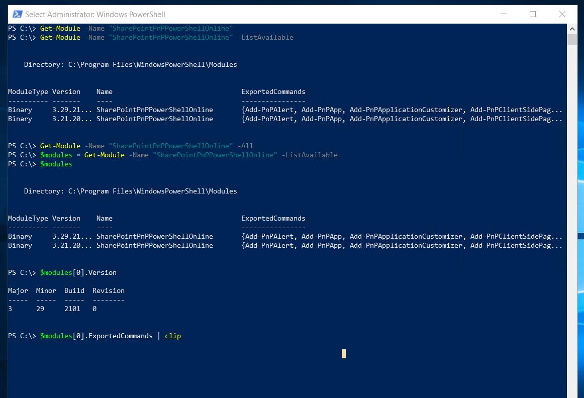This screenshot has height=398, width=584.
Task: Click the Version column header
Action: pyautogui.click(x=66, y=91)
